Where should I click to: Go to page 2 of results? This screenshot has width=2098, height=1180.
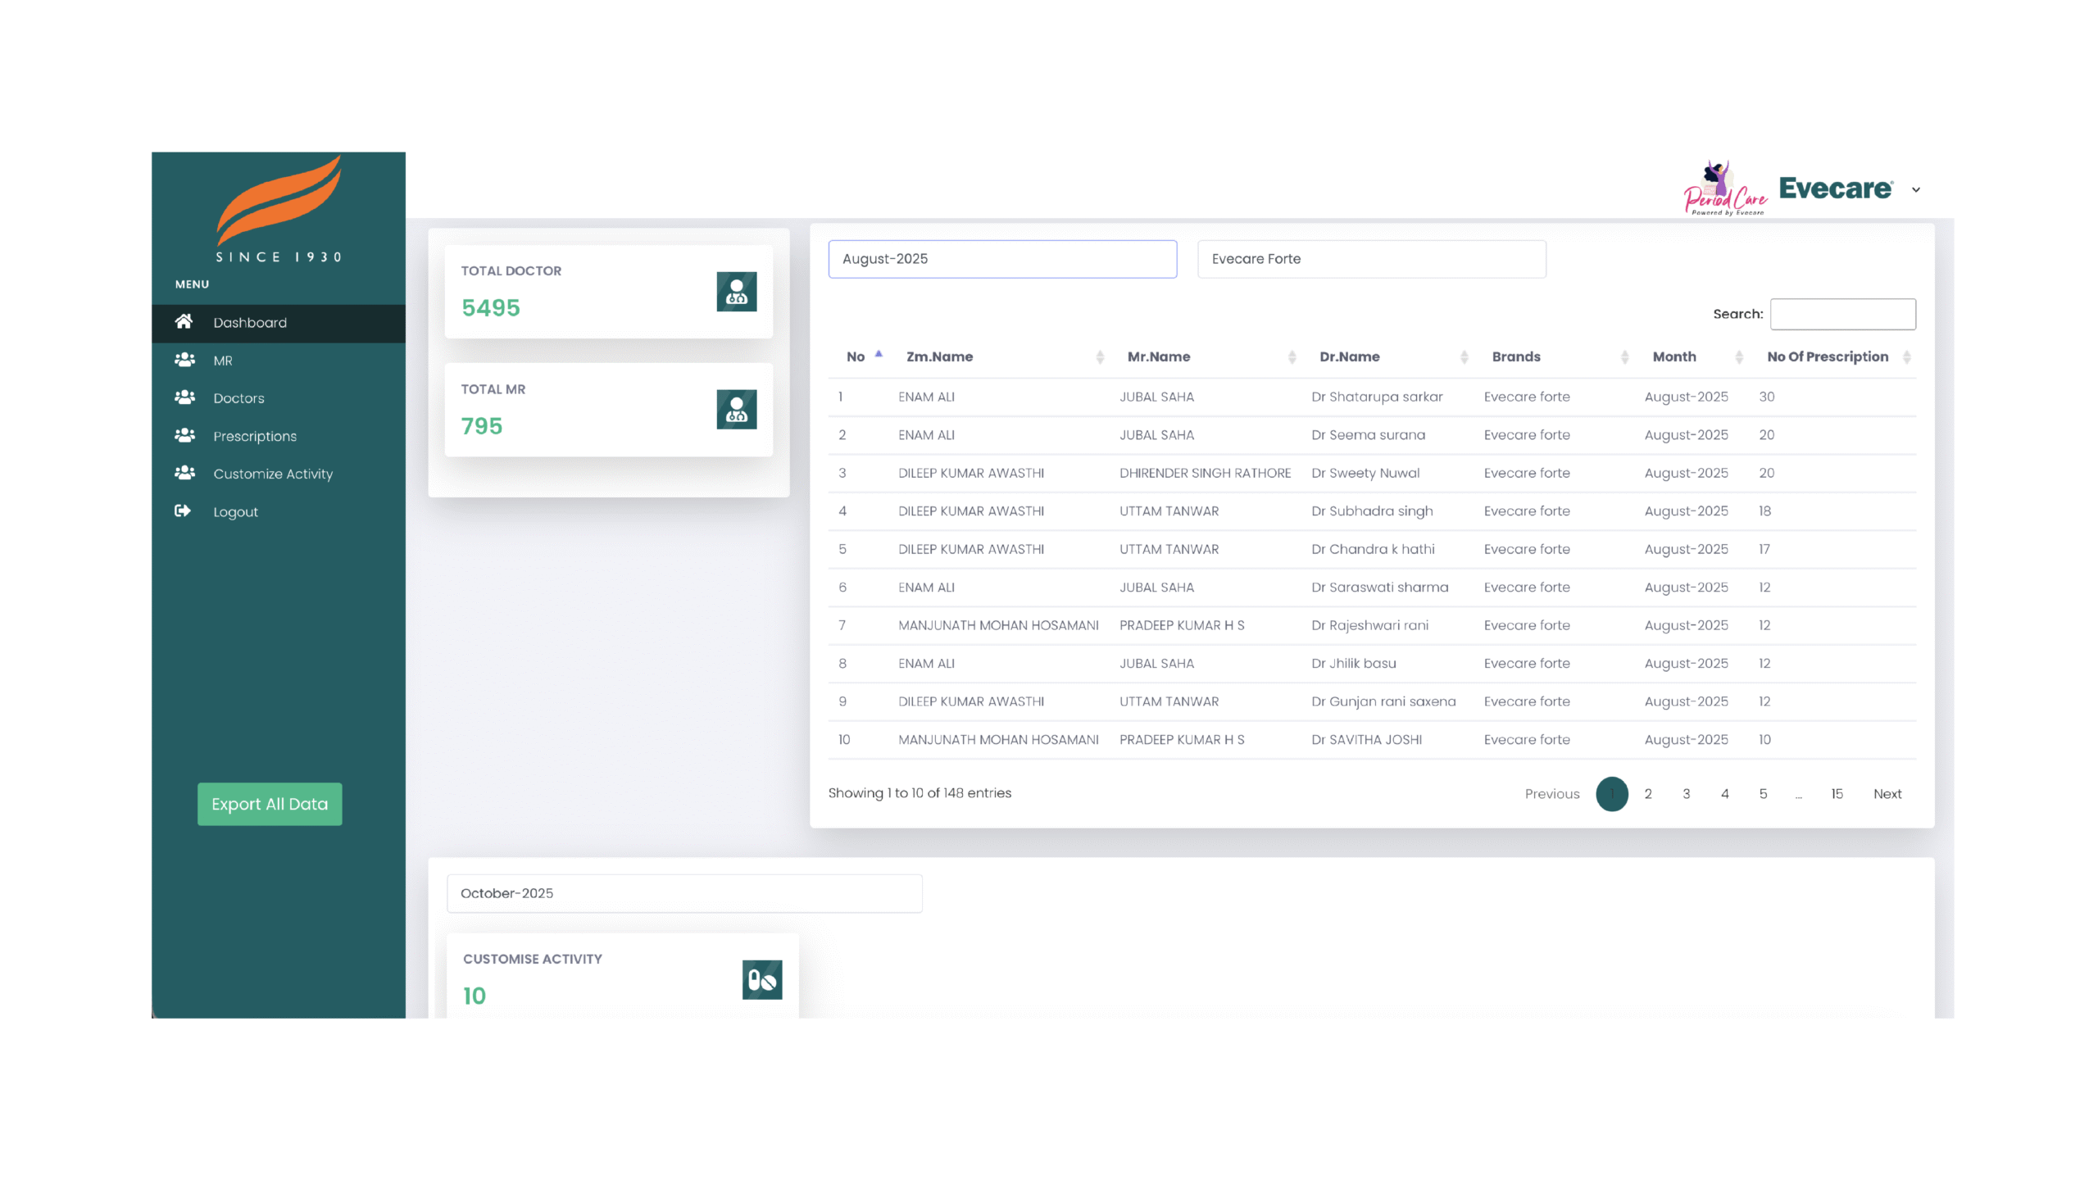click(x=1647, y=793)
